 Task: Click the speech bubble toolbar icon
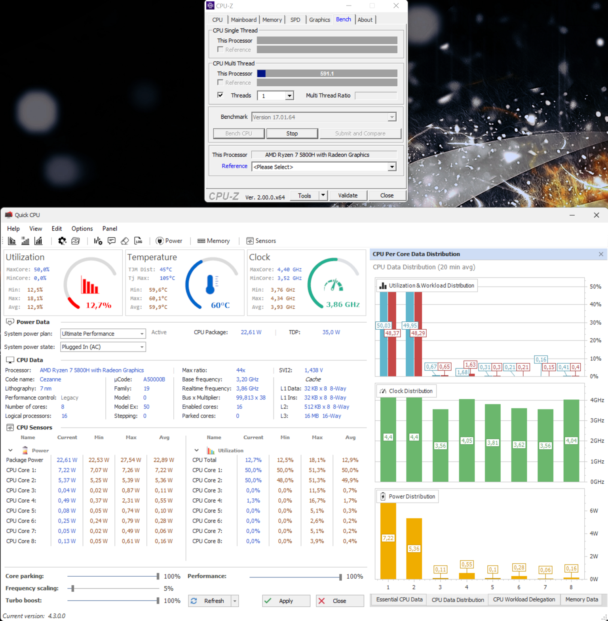(x=112, y=241)
